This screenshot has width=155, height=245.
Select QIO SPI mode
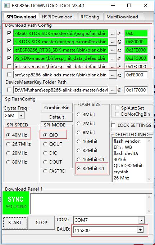tap(50, 135)
